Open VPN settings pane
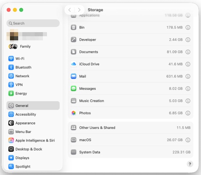This screenshot has height=175, width=201. (x=33, y=85)
